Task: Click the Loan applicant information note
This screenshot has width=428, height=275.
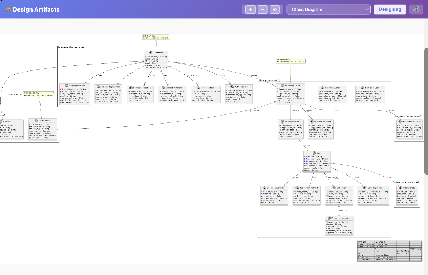Action: pyautogui.click(x=156, y=37)
